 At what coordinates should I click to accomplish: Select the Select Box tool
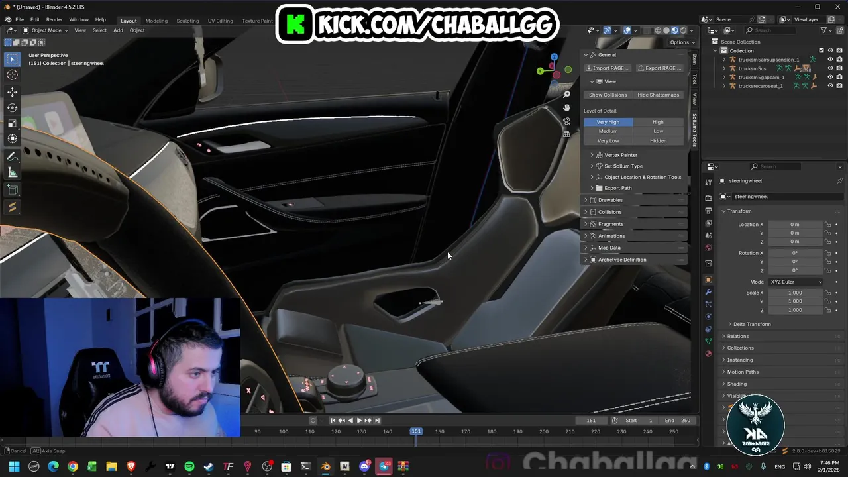pos(12,59)
